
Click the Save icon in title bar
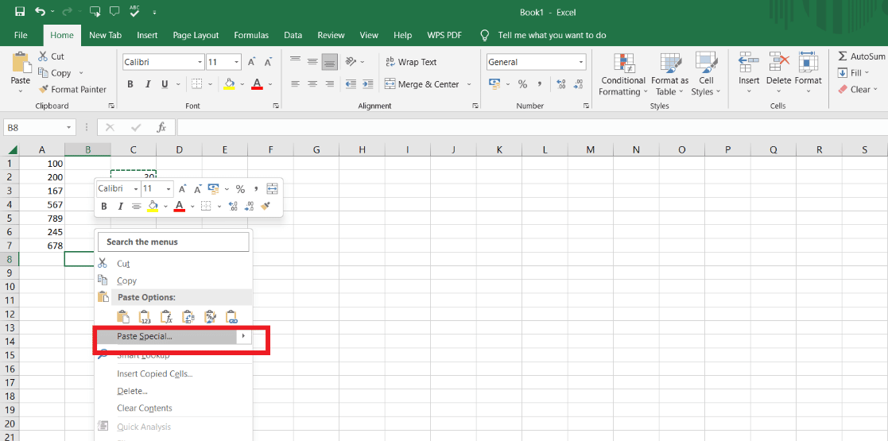coord(20,11)
